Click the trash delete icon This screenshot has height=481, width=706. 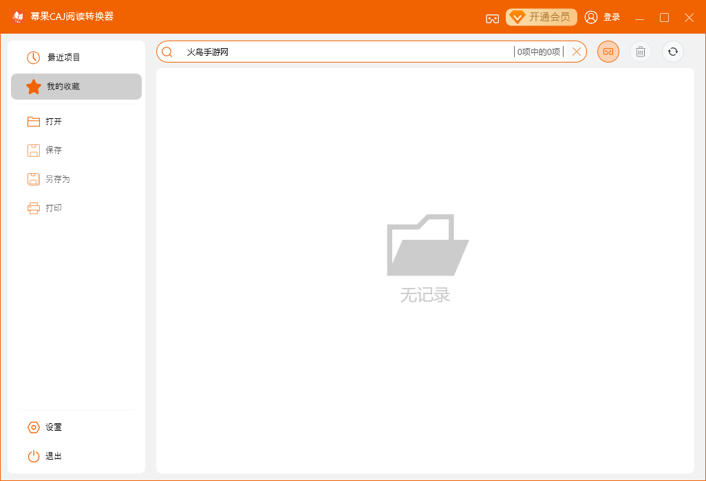pyautogui.click(x=641, y=52)
